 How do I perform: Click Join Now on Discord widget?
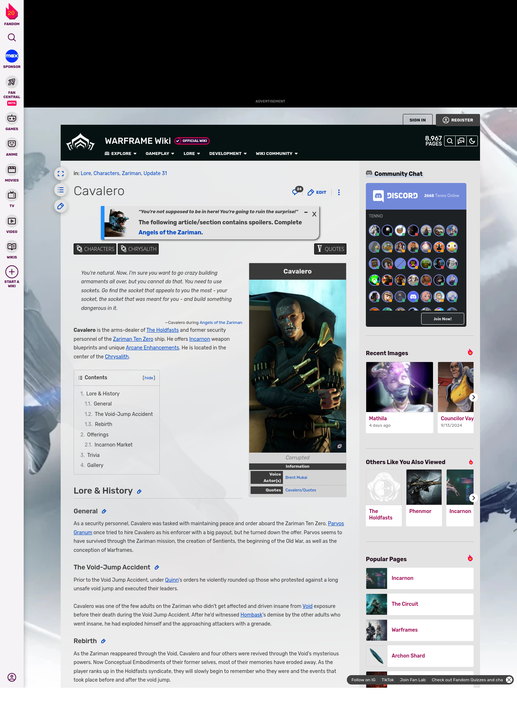tap(443, 319)
